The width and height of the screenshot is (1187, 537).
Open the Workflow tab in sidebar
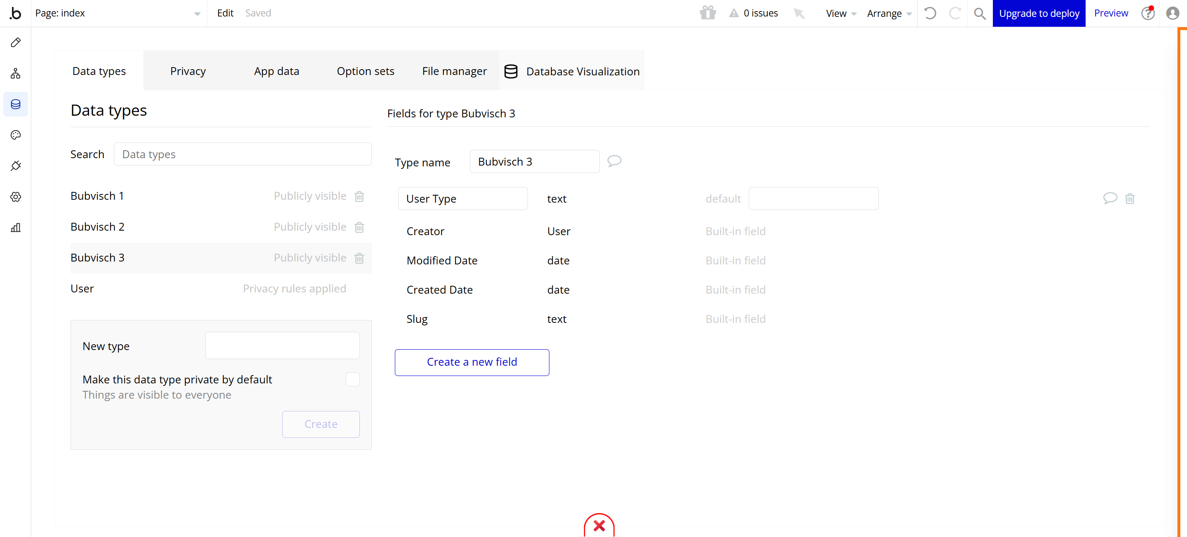click(16, 73)
